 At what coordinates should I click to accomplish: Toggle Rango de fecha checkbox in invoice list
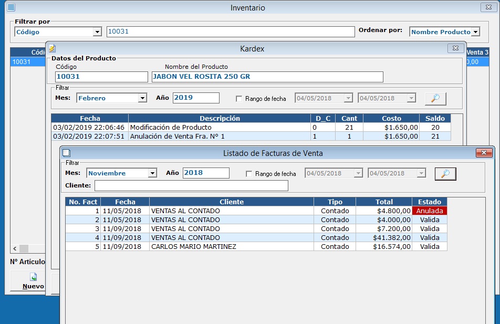click(249, 174)
